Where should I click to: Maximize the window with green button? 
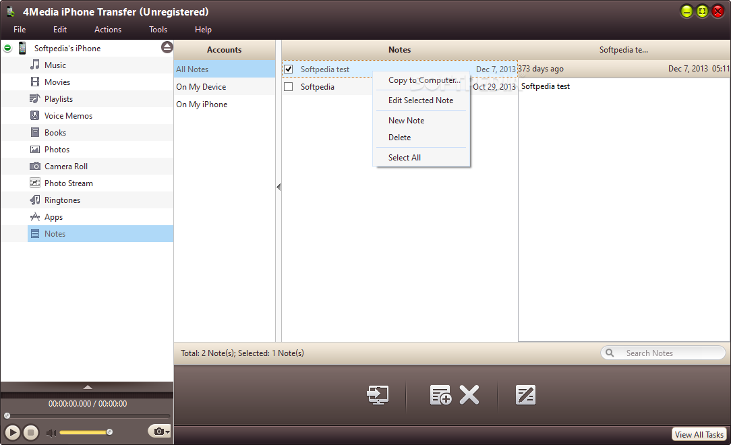(702, 11)
